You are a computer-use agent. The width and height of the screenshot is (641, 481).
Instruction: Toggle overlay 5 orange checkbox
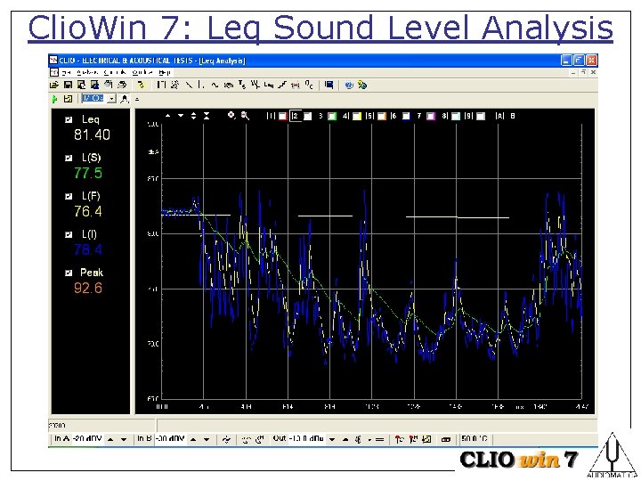381,116
